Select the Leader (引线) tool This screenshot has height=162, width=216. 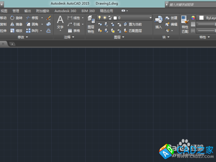[74, 24]
